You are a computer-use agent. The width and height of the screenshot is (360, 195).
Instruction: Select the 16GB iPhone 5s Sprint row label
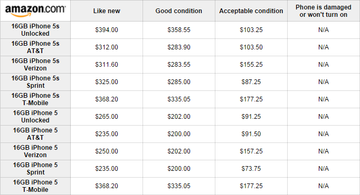pyautogui.click(x=35, y=82)
